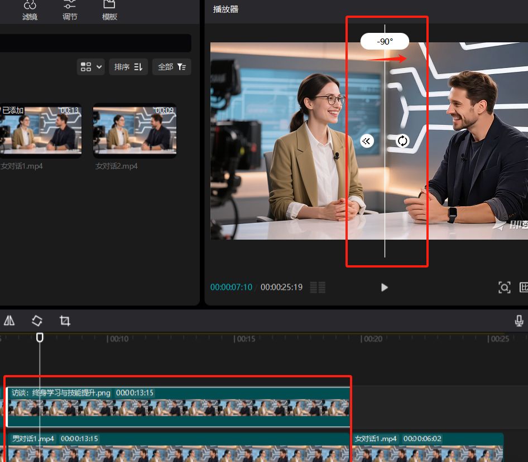Select the 女对话1.mp4 media thumbnail

pos(41,130)
